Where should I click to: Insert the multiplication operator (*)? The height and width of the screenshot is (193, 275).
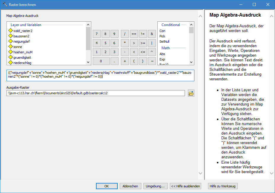125,43
